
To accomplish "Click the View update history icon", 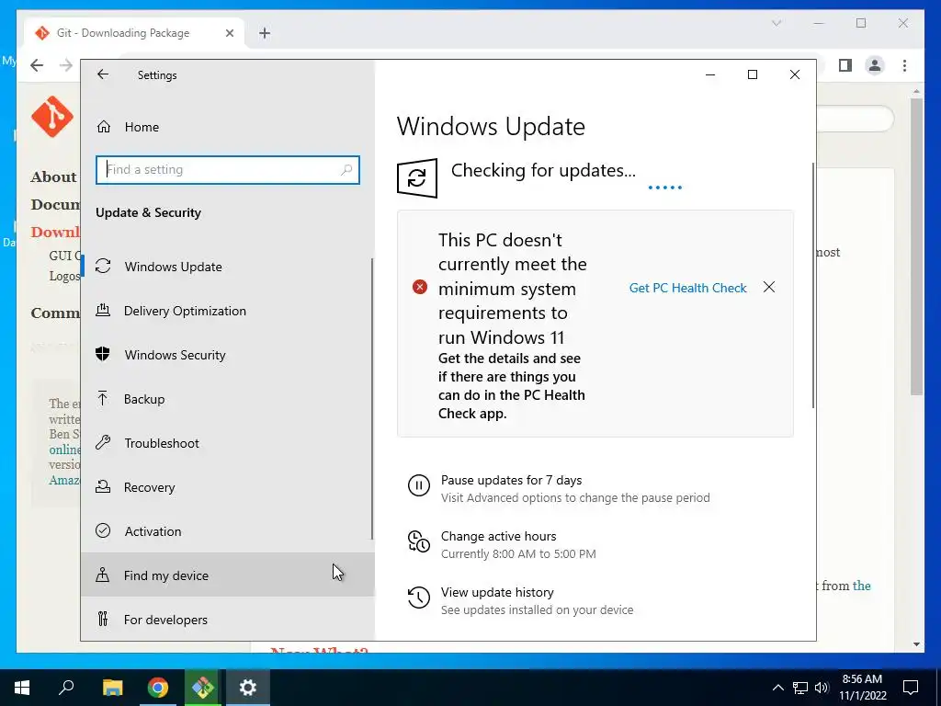I will pos(419,598).
